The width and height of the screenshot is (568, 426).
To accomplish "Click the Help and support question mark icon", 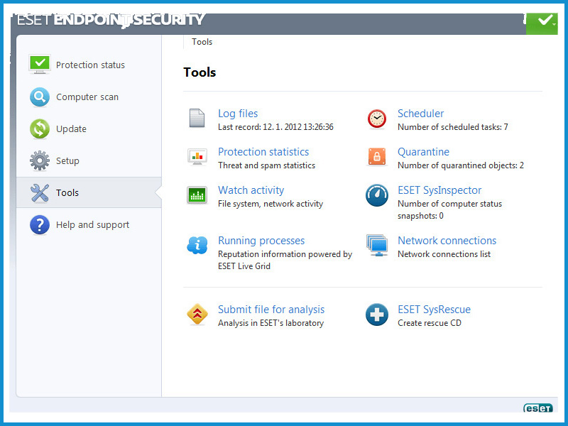I will point(40,224).
